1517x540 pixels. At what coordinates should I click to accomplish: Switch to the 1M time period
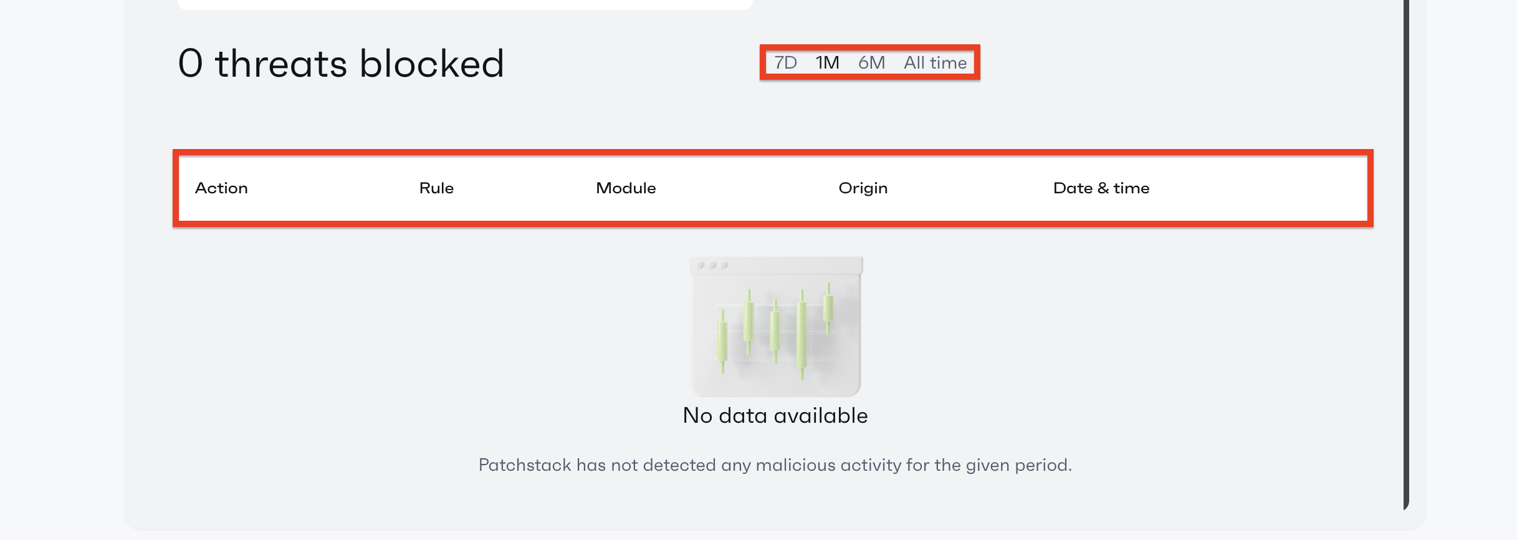click(827, 63)
